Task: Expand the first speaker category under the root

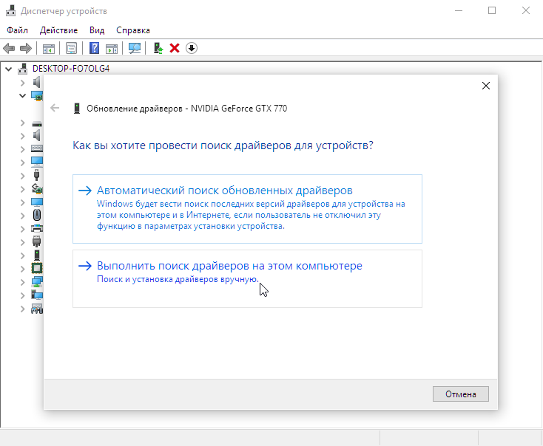Action: pyautogui.click(x=22, y=83)
